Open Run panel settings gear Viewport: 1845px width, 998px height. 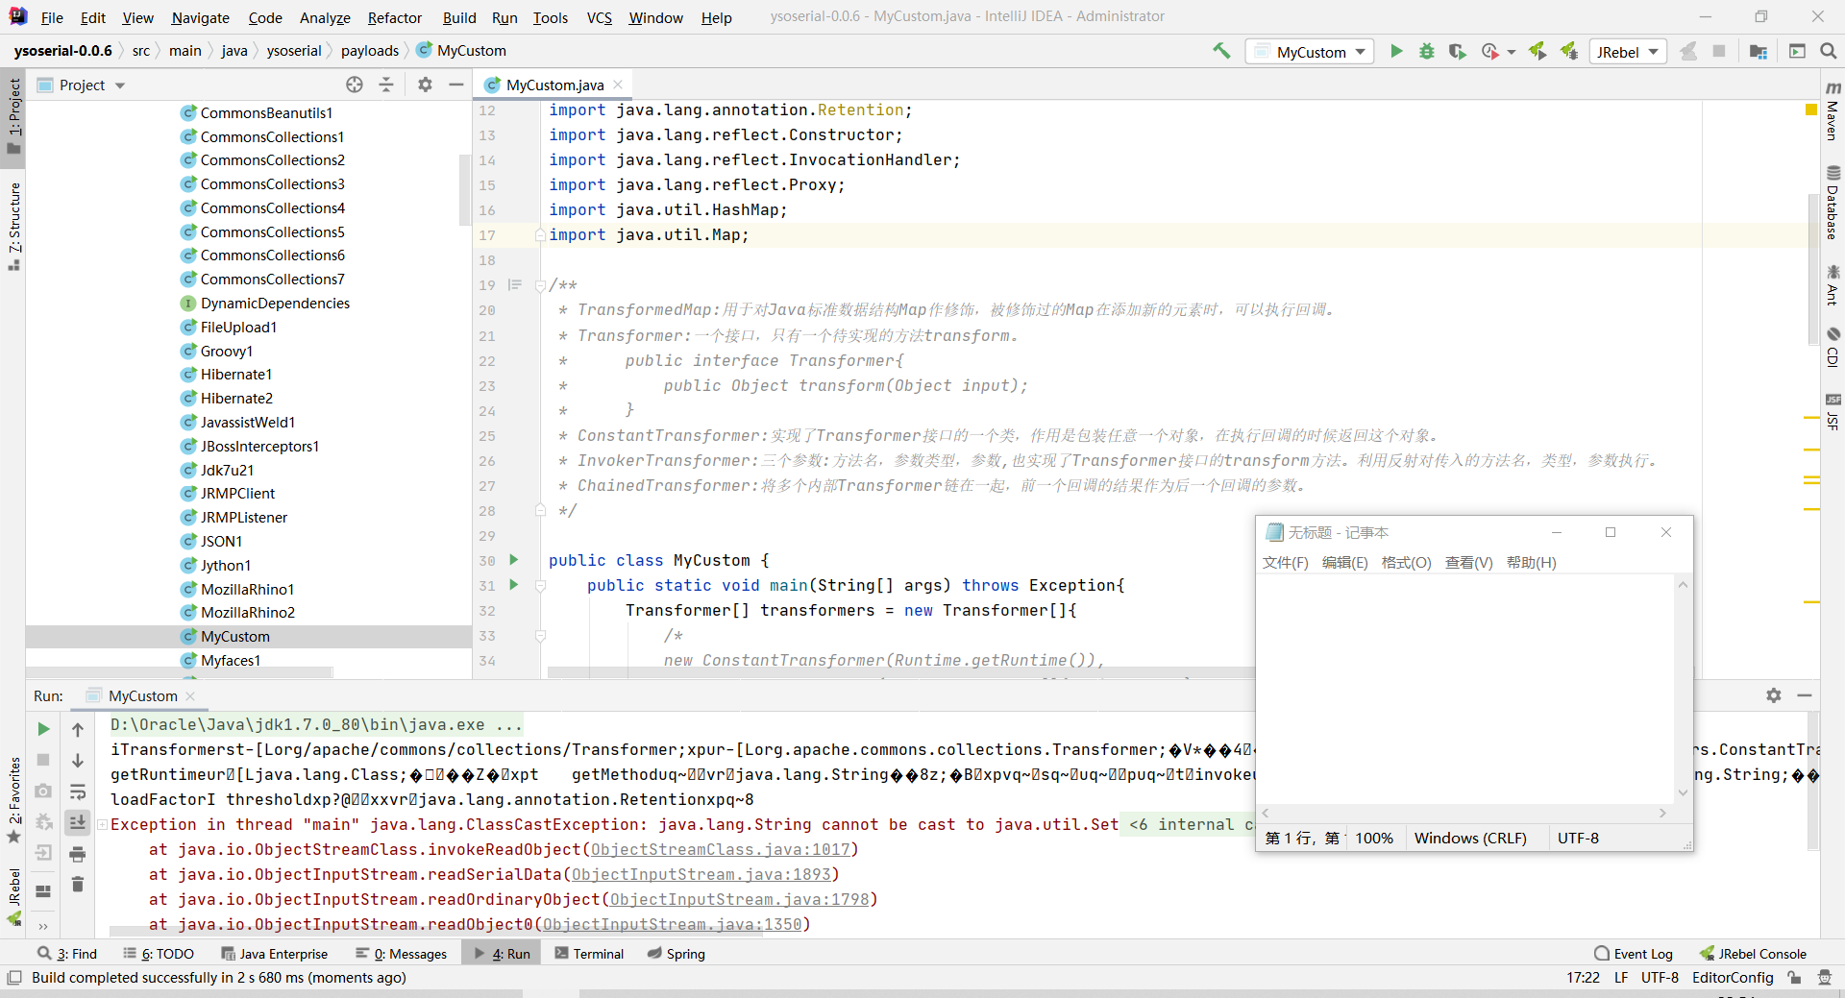point(1774,695)
